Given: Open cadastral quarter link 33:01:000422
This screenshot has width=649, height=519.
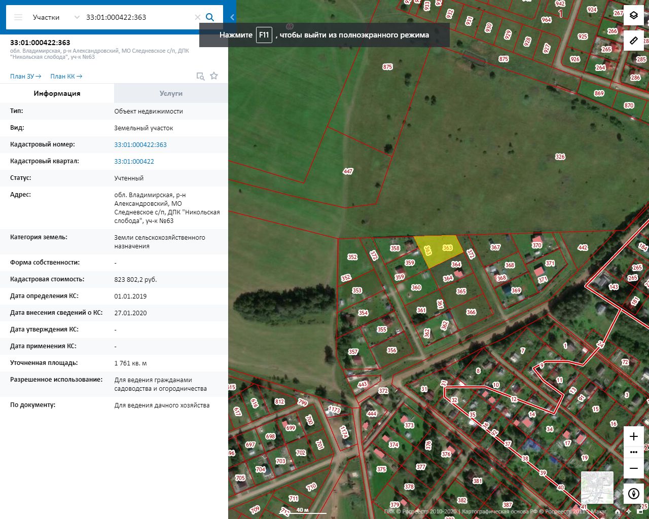Looking at the screenshot, I should tap(134, 162).
